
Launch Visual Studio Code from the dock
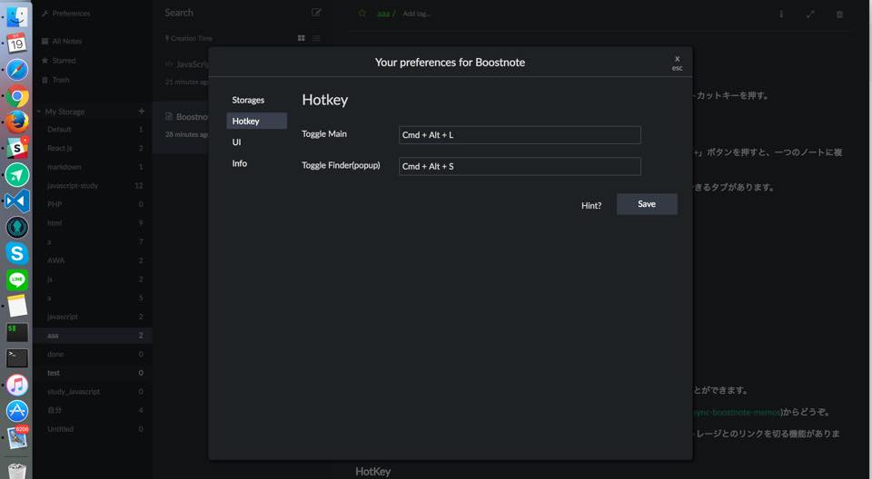[16, 200]
